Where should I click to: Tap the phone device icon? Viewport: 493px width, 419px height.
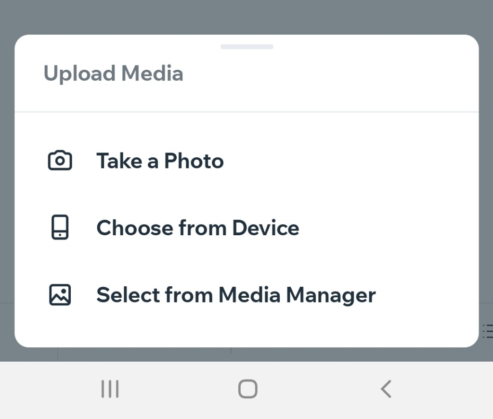click(x=60, y=228)
